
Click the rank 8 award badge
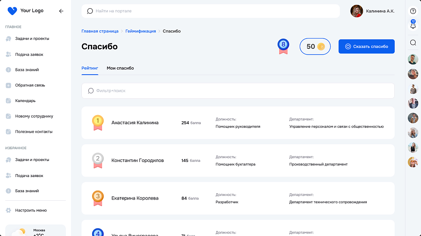[x=283, y=46]
